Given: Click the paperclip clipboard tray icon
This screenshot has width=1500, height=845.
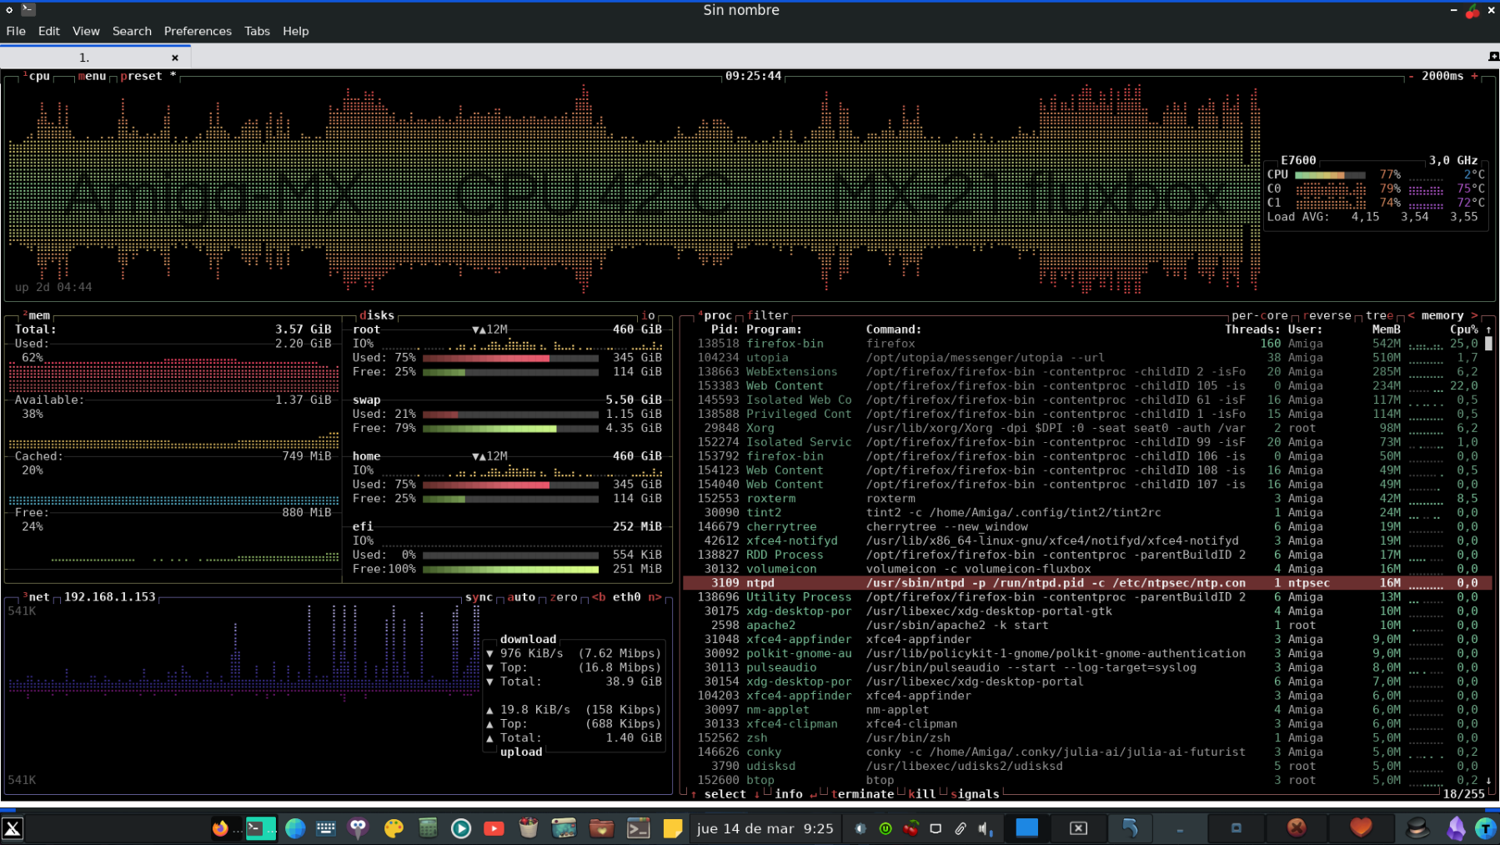Looking at the screenshot, I should pos(961,828).
